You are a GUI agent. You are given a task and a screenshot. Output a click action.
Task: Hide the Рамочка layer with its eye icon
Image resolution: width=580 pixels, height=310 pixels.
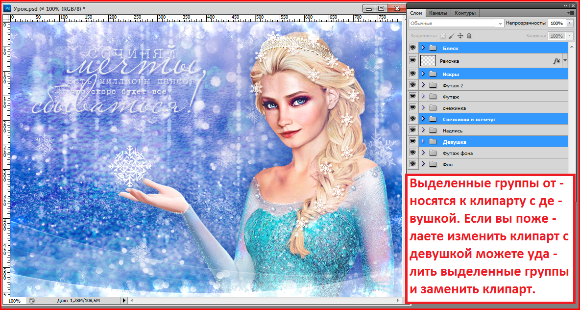coord(413,61)
